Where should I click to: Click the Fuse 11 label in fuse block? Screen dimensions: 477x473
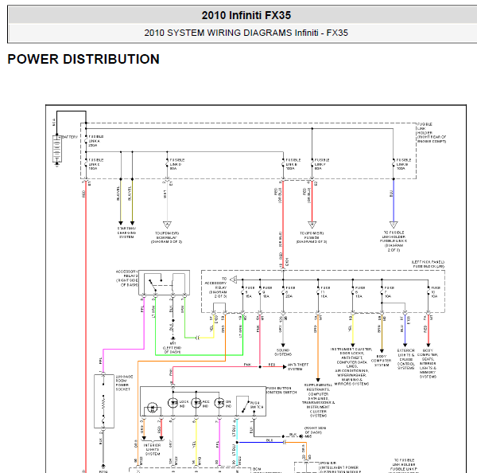325,292
